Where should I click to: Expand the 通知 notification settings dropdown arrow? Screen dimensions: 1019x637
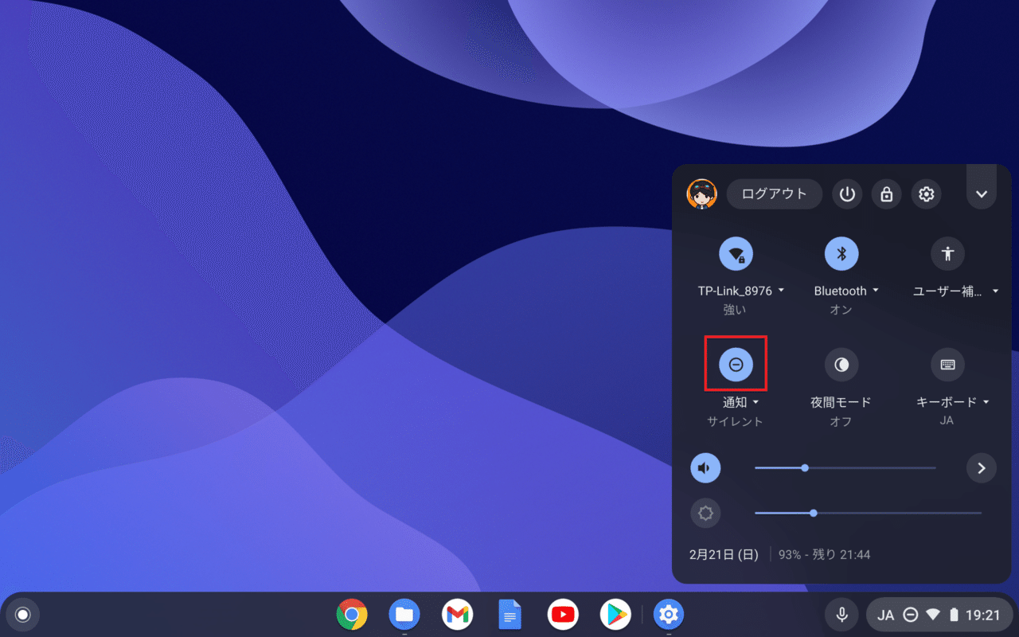(x=754, y=402)
